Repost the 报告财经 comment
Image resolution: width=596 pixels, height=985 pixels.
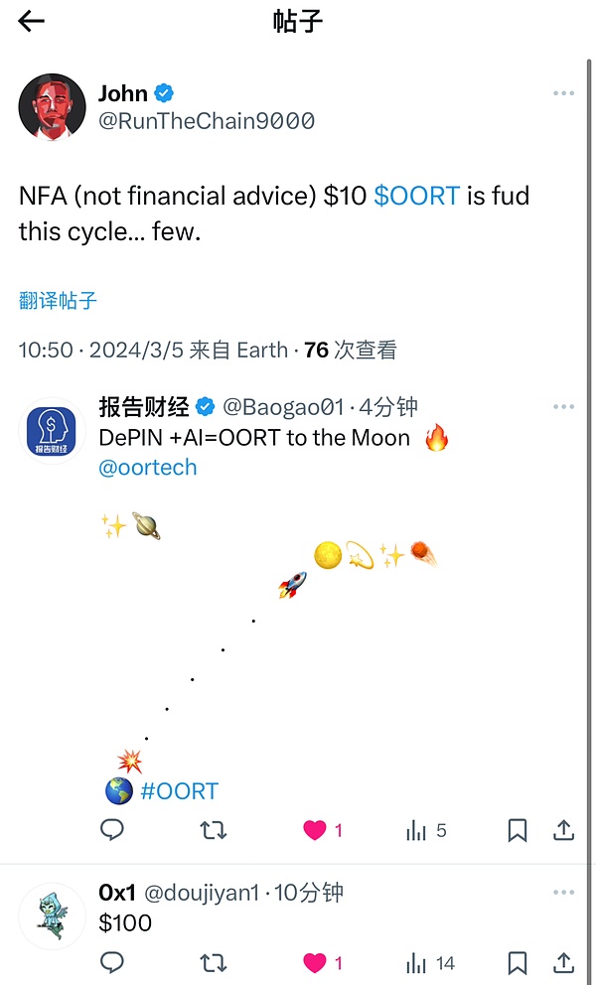tap(214, 830)
